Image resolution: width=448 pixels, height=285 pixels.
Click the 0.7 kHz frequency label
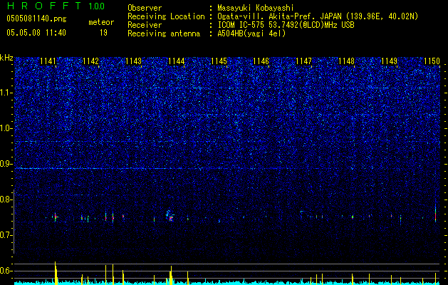[6, 235]
